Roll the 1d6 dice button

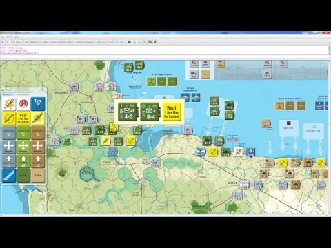(x=120, y=42)
